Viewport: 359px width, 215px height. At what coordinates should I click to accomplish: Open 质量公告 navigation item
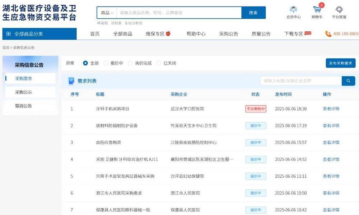point(261,34)
